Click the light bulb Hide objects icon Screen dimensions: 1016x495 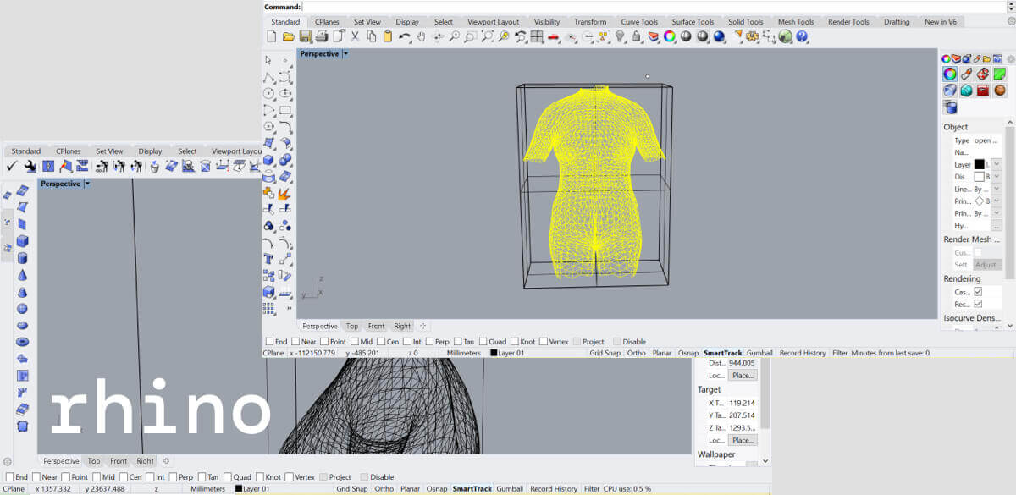[x=620, y=36]
